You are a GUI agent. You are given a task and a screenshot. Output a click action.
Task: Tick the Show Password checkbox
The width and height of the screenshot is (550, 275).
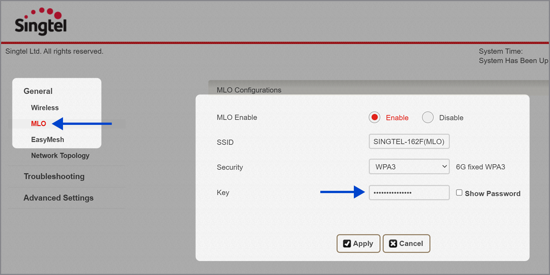(x=459, y=193)
